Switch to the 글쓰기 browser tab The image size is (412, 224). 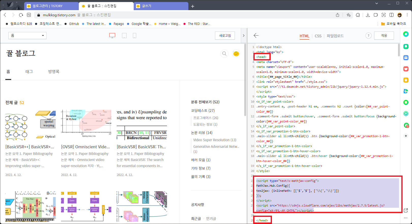[x=161, y=6]
